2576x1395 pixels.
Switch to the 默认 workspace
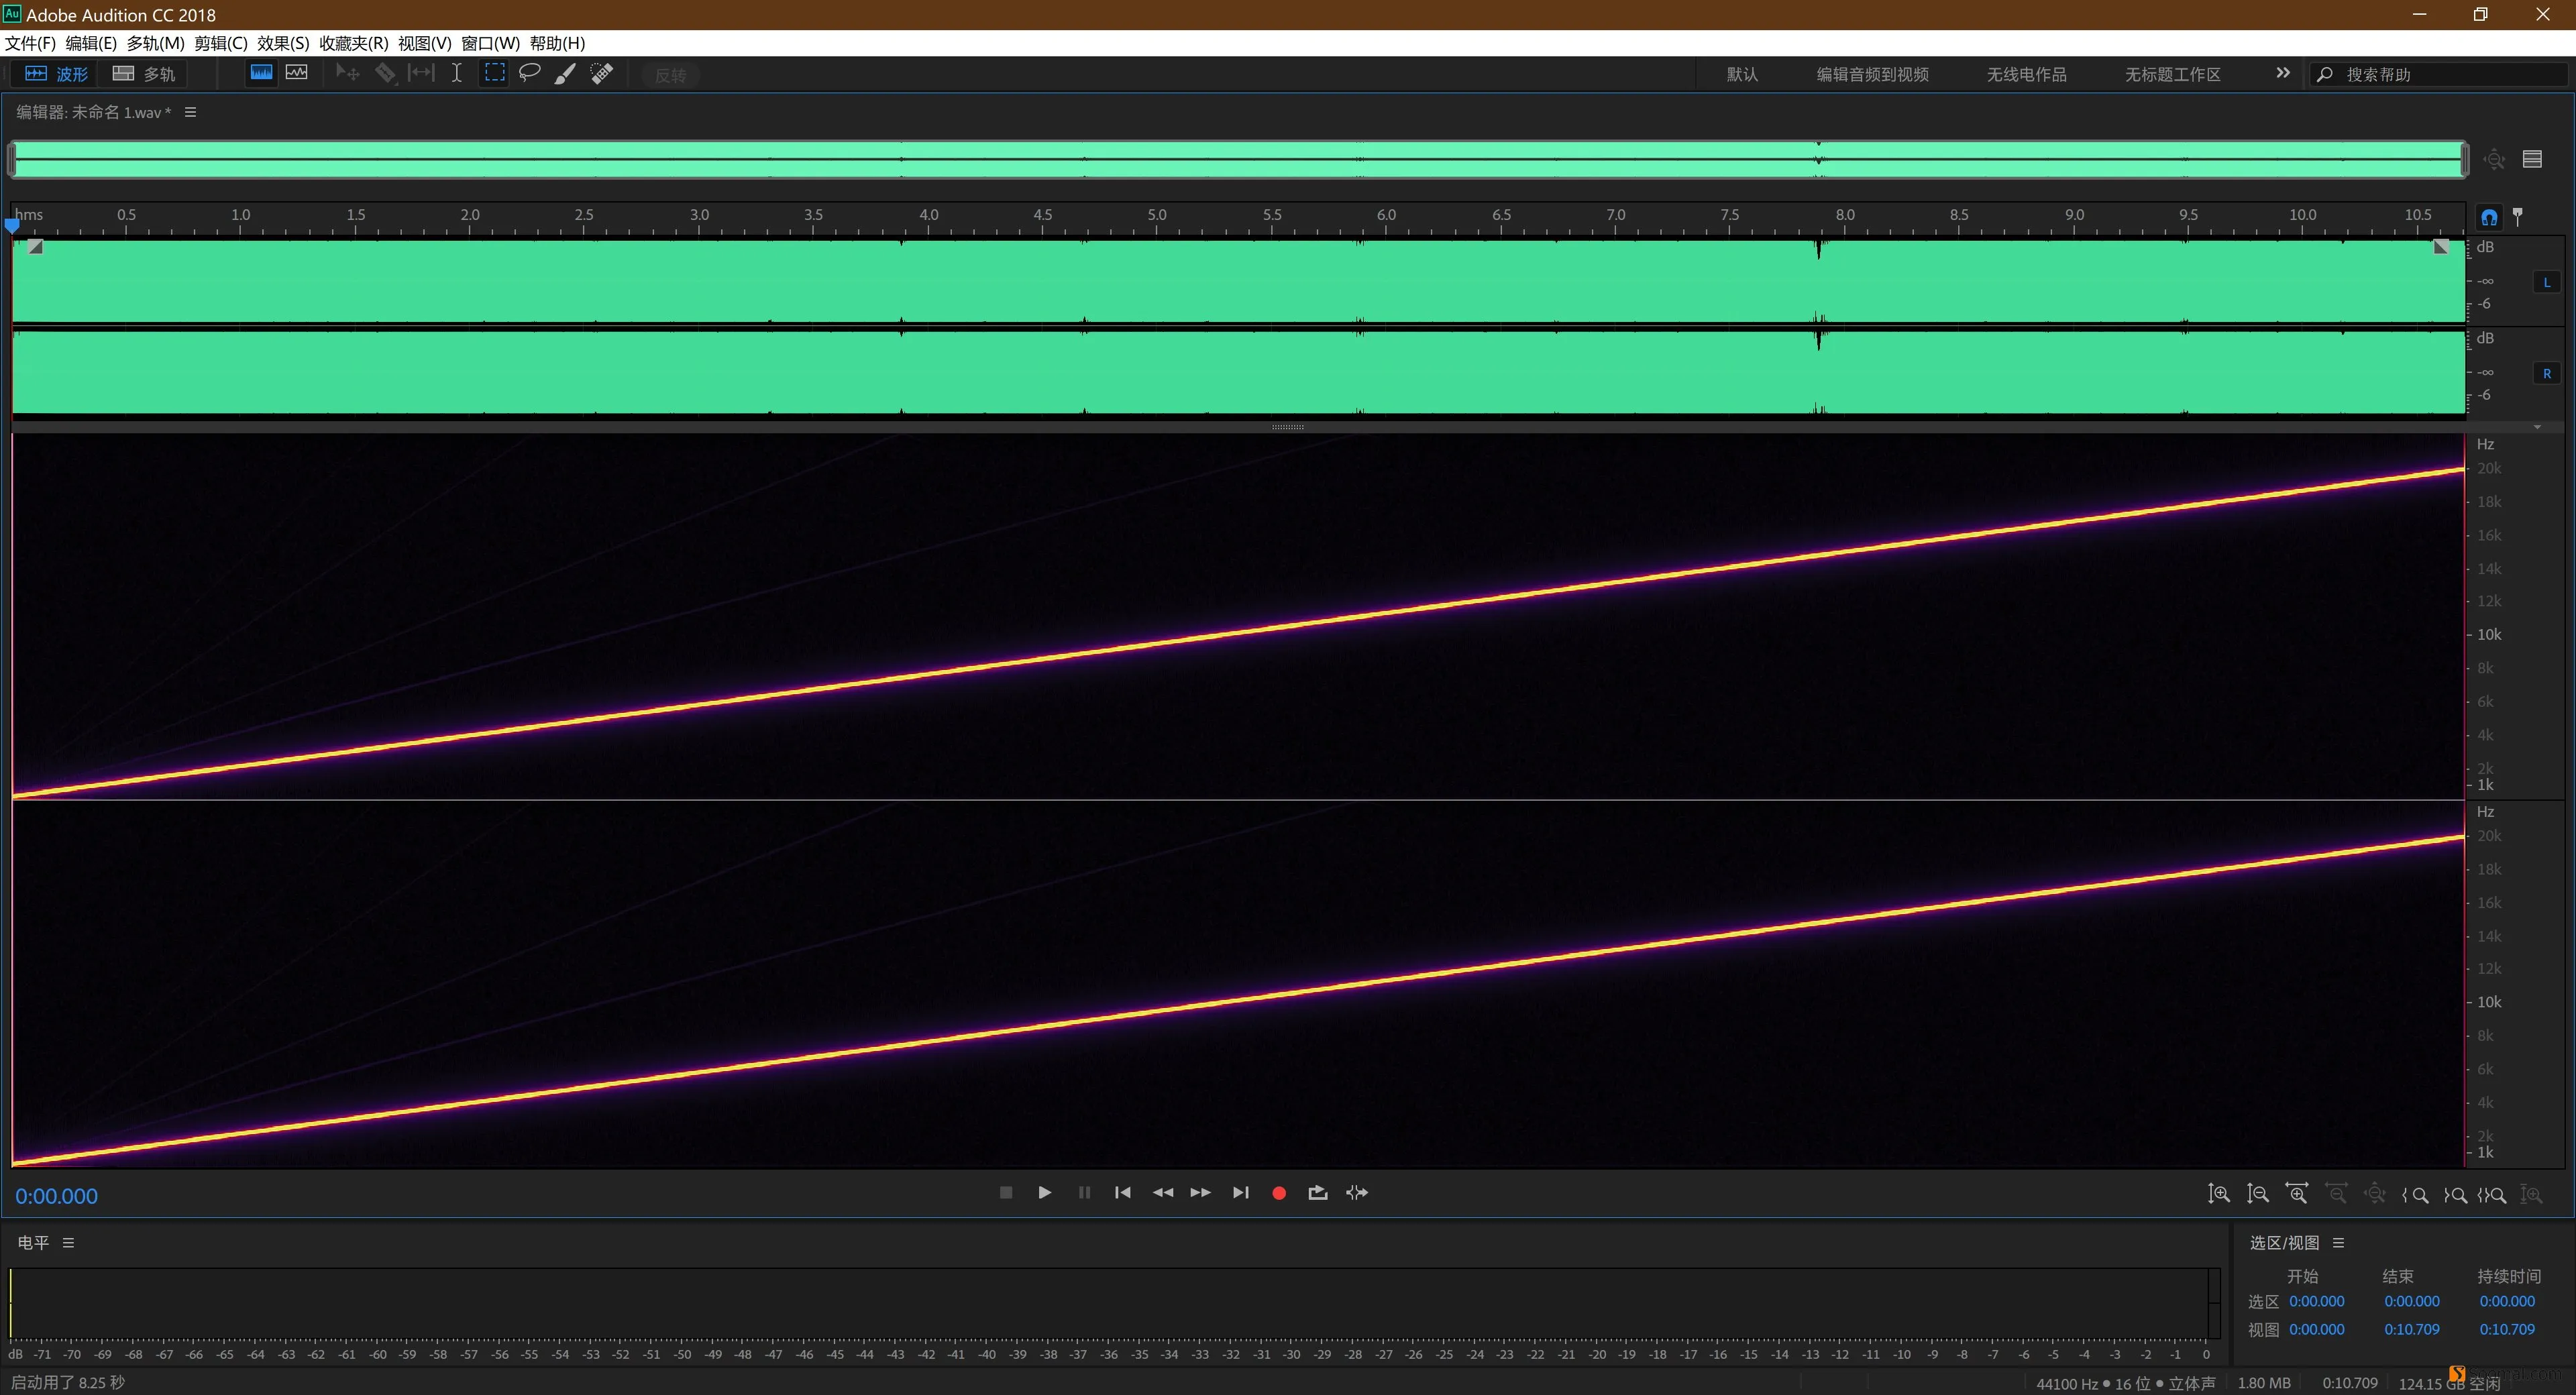[x=1742, y=74]
